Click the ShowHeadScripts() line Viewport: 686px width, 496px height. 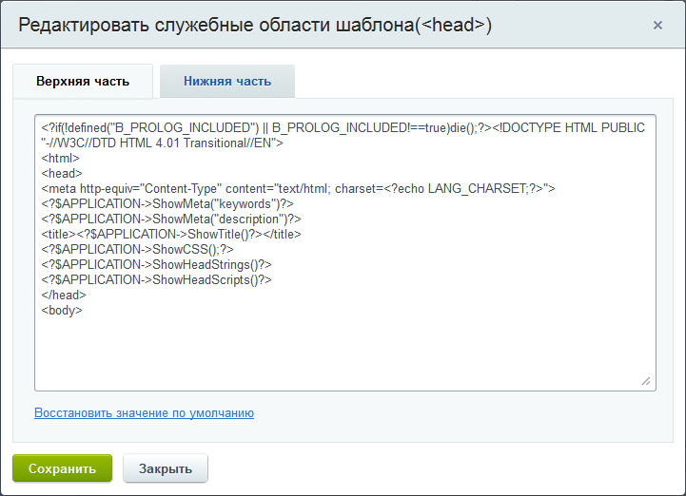click(x=156, y=279)
